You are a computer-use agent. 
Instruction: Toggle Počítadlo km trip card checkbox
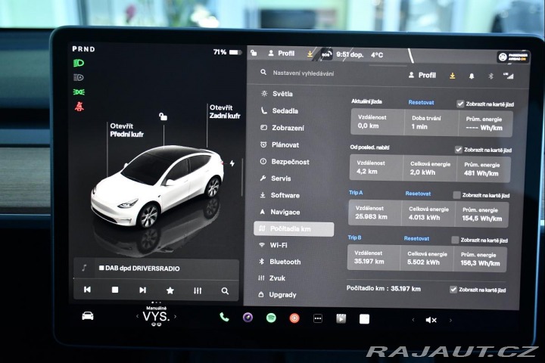453,290
